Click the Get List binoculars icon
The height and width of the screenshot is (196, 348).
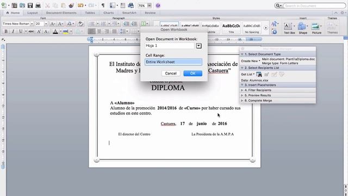click(259, 75)
